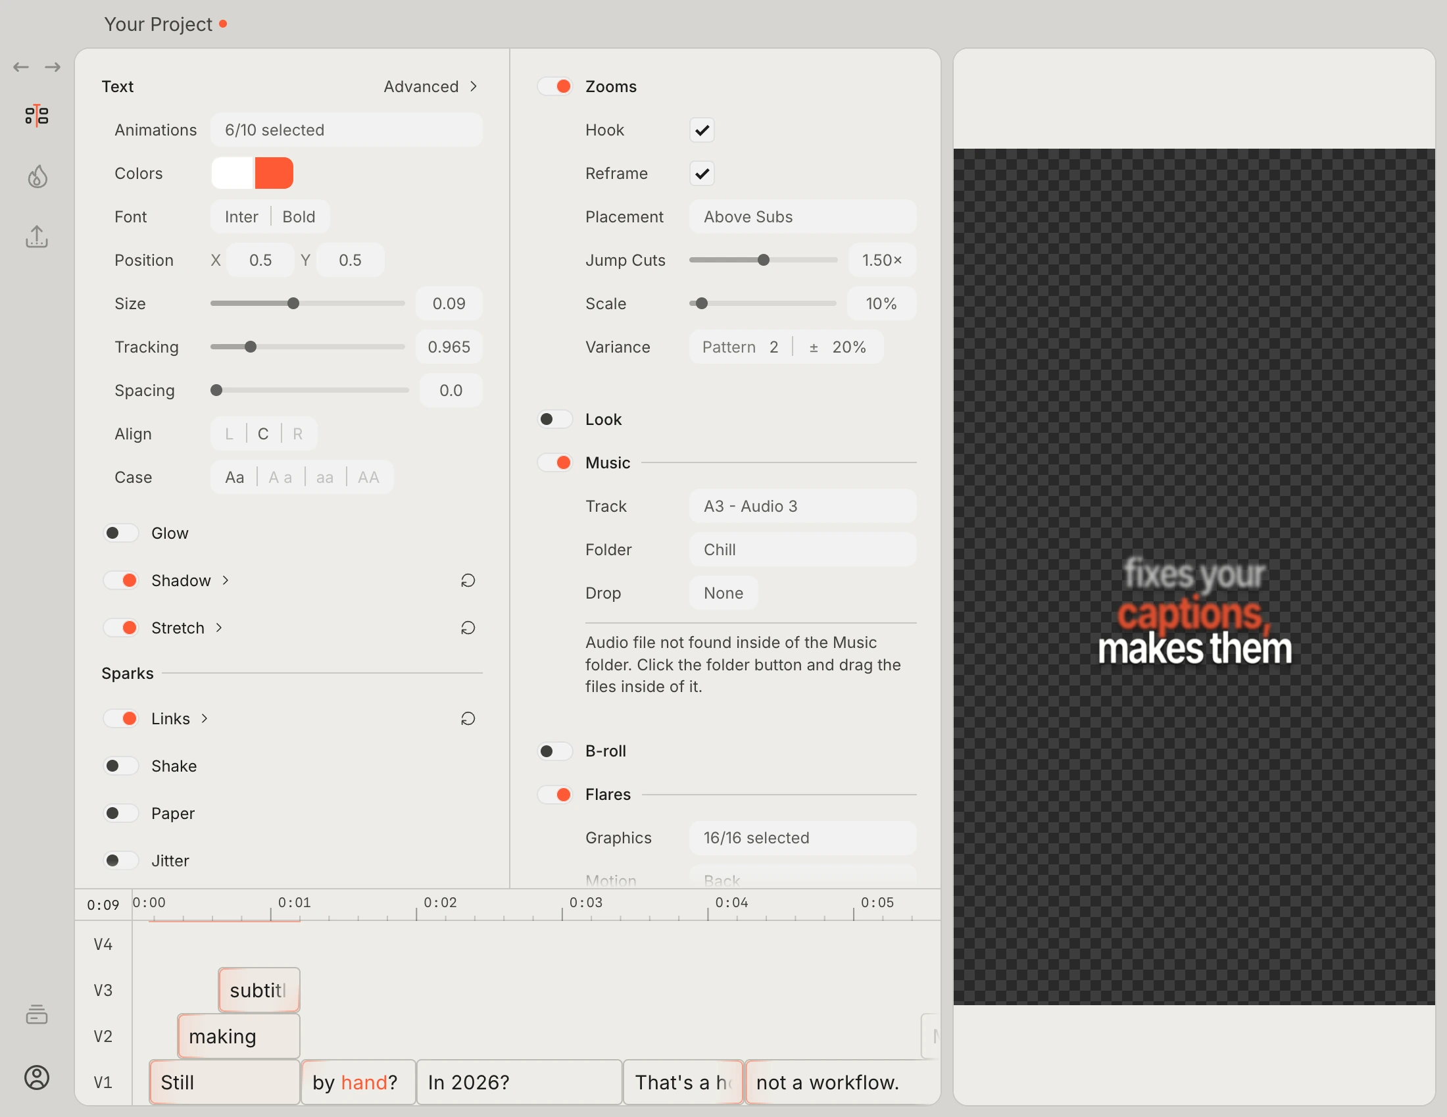The height and width of the screenshot is (1117, 1447).
Task: Expand the Links options chevron
Action: click(x=205, y=718)
